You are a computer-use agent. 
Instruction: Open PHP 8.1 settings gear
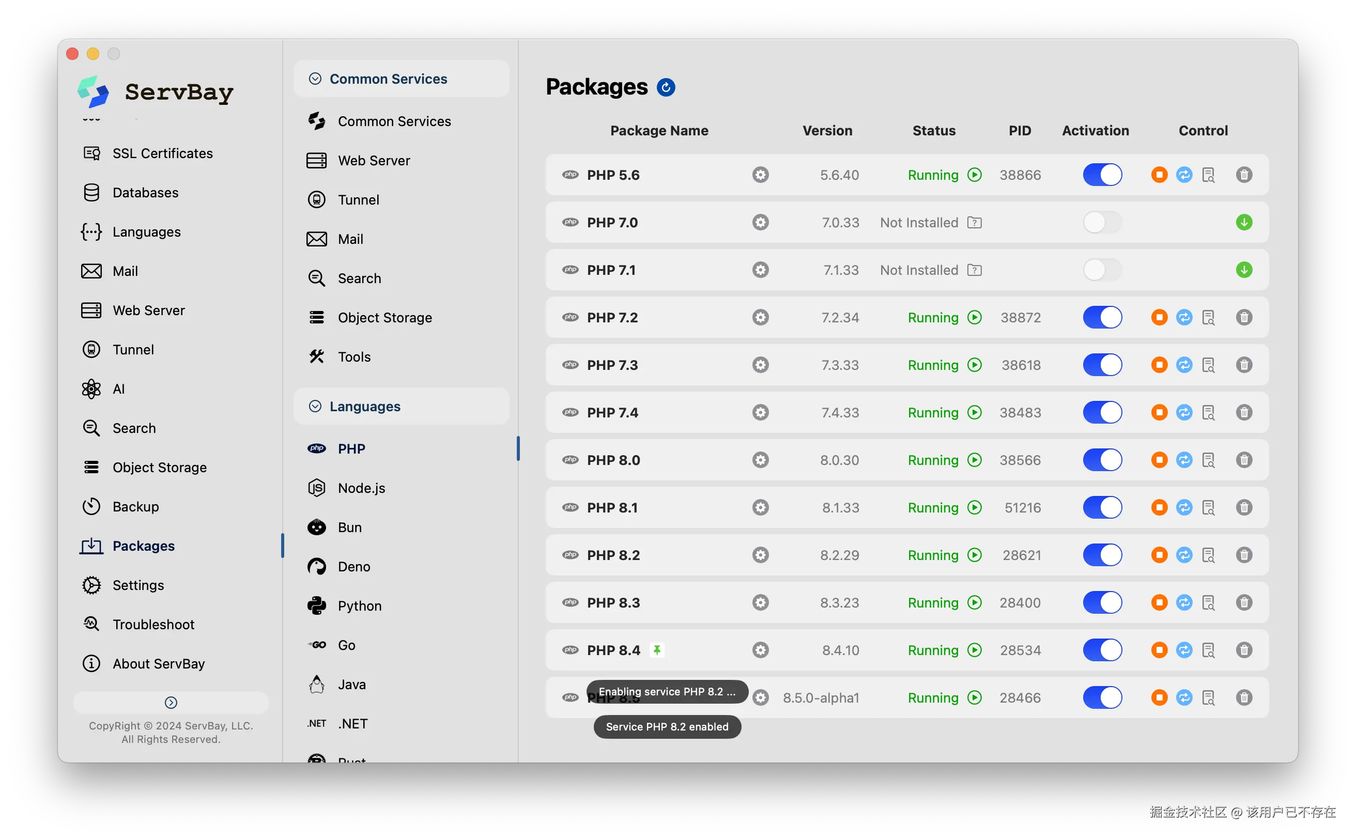tap(761, 508)
